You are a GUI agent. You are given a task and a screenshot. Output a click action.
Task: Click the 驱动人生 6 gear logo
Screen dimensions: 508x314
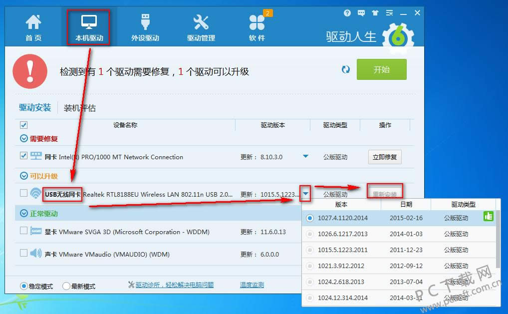(398, 36)
